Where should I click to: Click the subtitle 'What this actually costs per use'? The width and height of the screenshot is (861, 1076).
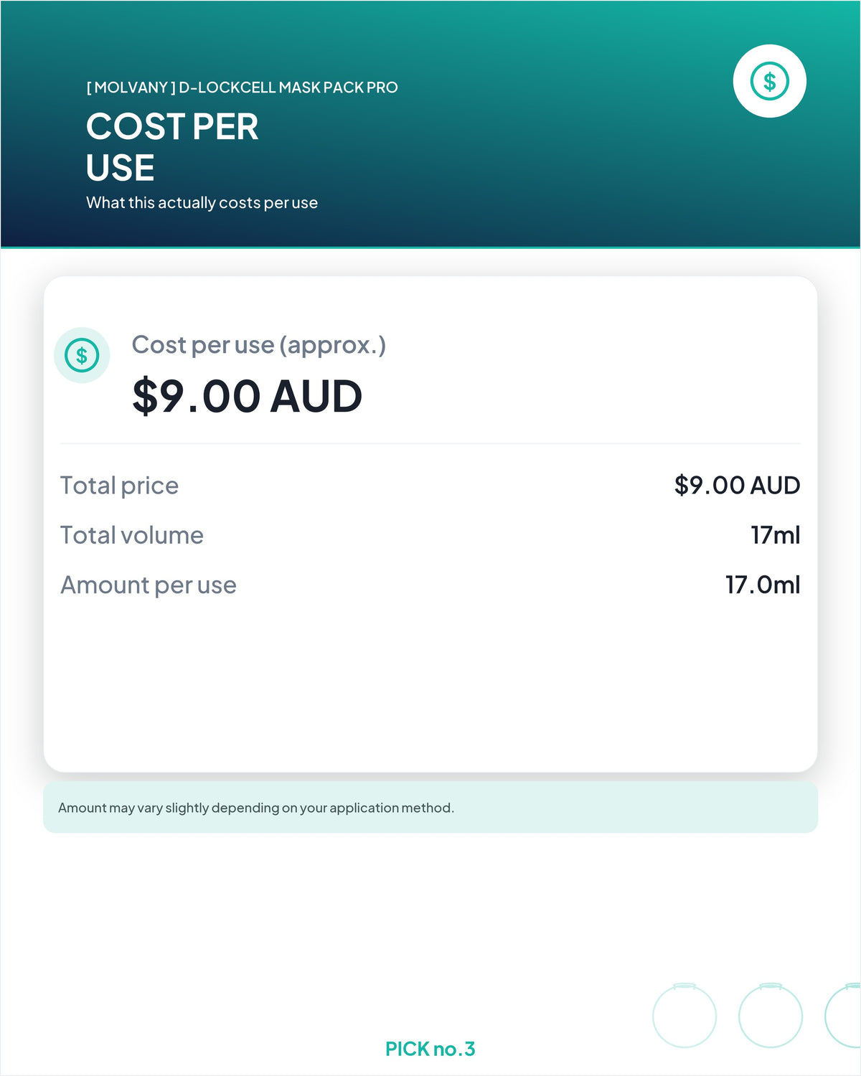(202, 203)
